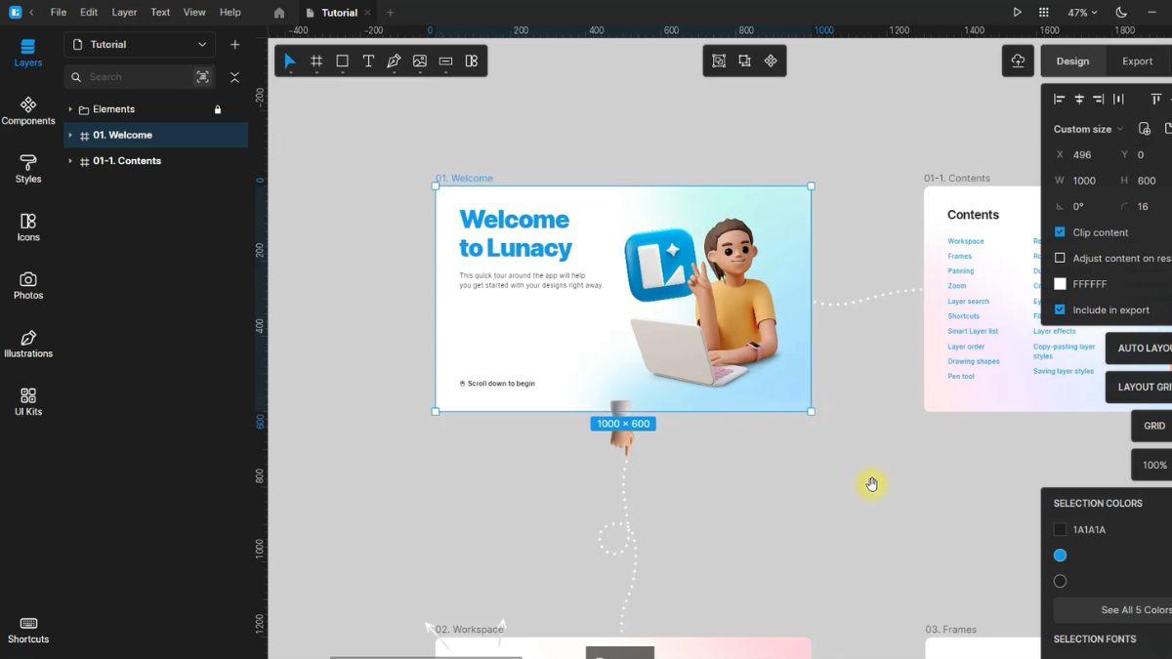
Task: Click the overlapping squares icon in the center toolbar
Action: 744,61
